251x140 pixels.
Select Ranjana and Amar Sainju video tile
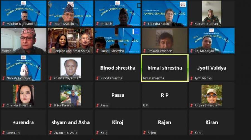click(71, 41)
